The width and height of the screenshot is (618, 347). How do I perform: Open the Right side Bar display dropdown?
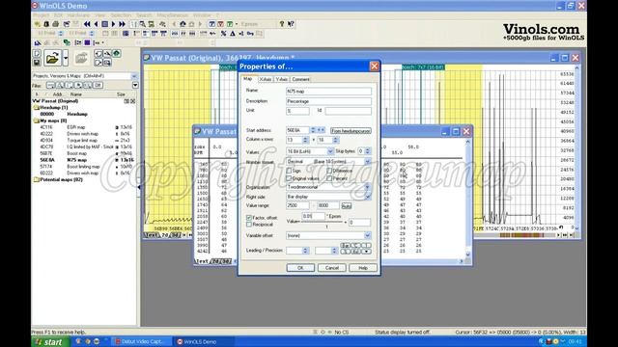click(368, 197)
